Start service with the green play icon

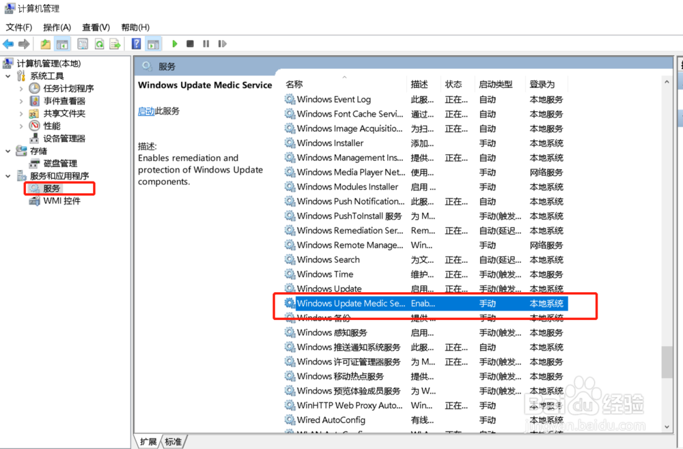tap(175, 44)
